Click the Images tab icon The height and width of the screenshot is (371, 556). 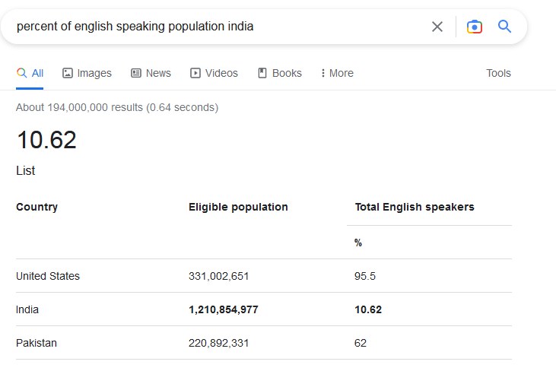(x=68, y=73)
